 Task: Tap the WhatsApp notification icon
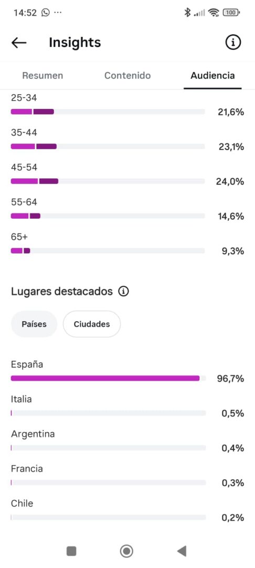[46, 13]
